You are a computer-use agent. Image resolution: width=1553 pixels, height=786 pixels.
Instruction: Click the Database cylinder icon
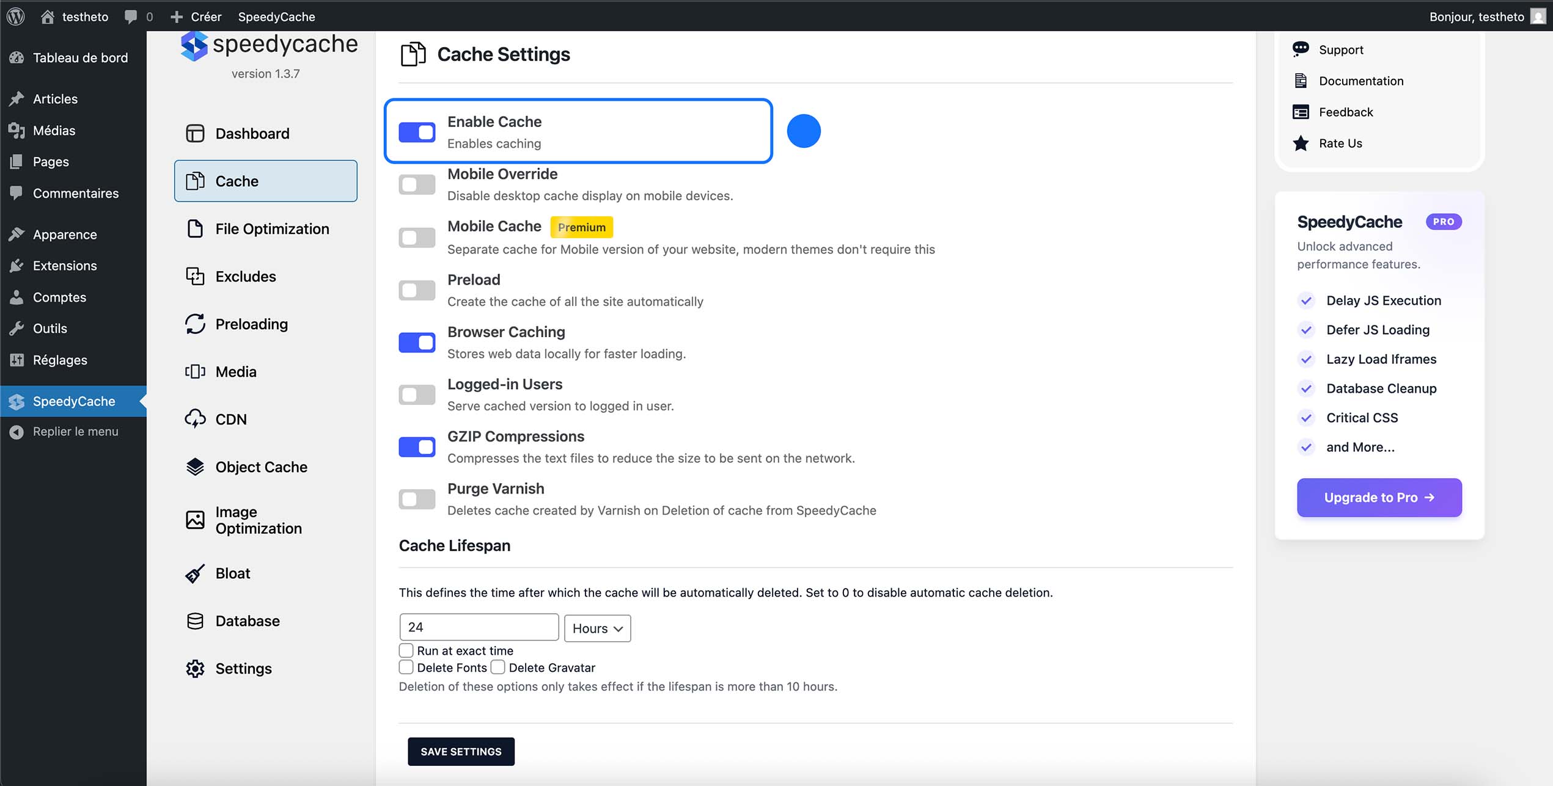[195, 621]
